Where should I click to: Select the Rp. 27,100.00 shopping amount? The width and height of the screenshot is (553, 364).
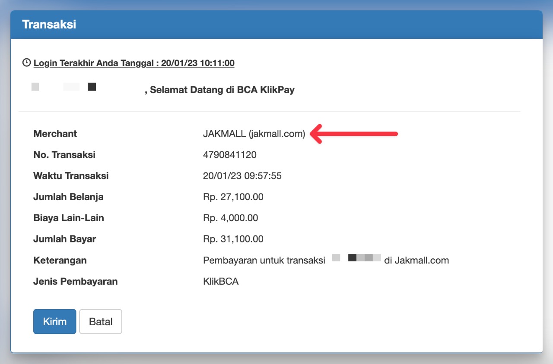tap(233, 197)
